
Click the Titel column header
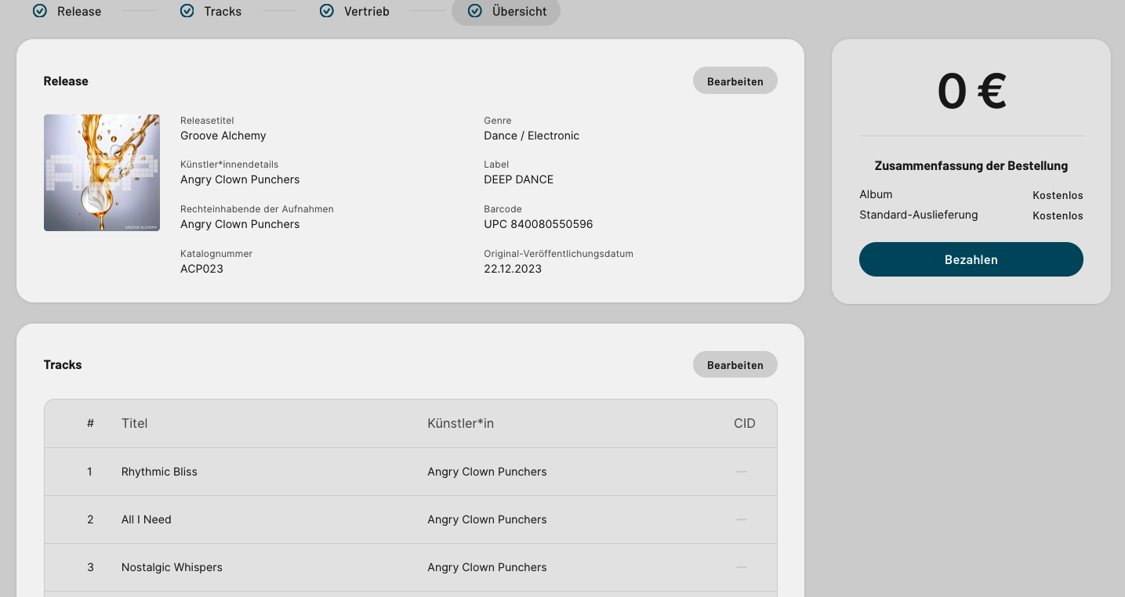[134, 423]
